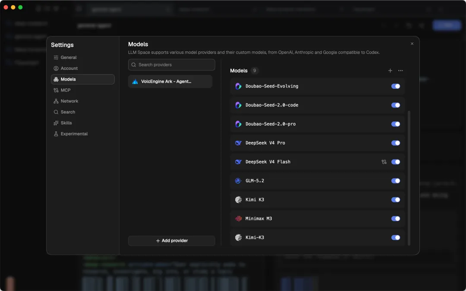
Task: Click Minimax M3 waveform icon
Action: [x=238, y=219]
